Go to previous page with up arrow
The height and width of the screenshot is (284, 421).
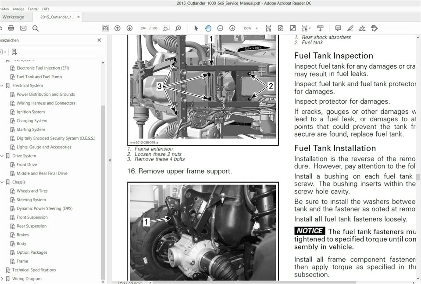pyautogui.click(x=118, y=28)
